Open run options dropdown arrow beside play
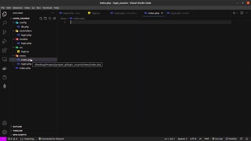The height and width of the screenshot is (141, 251). coord(237,13)
